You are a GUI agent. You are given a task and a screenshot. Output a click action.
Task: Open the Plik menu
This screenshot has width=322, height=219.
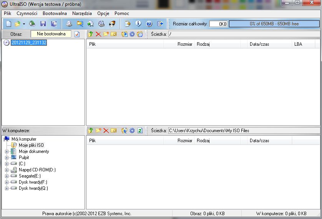click(7, 13)
